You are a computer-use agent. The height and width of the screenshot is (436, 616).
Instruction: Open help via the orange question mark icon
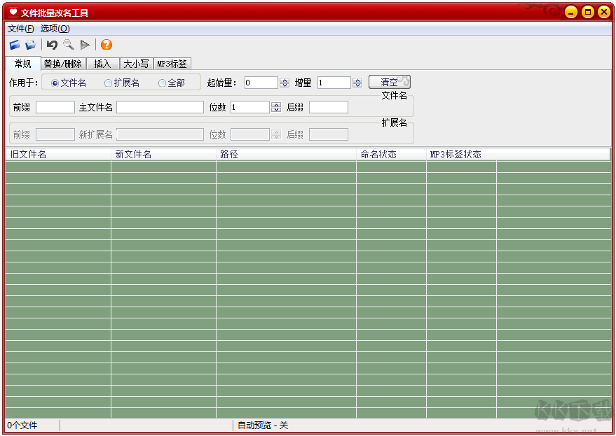(107, 45)
